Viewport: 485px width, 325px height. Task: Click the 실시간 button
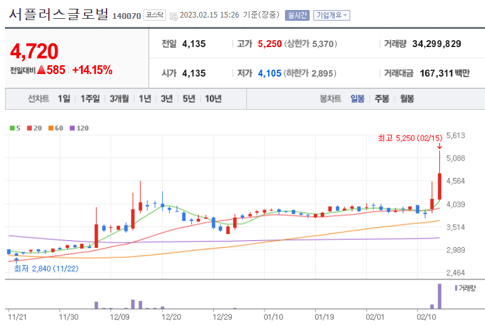click(297, 15)
